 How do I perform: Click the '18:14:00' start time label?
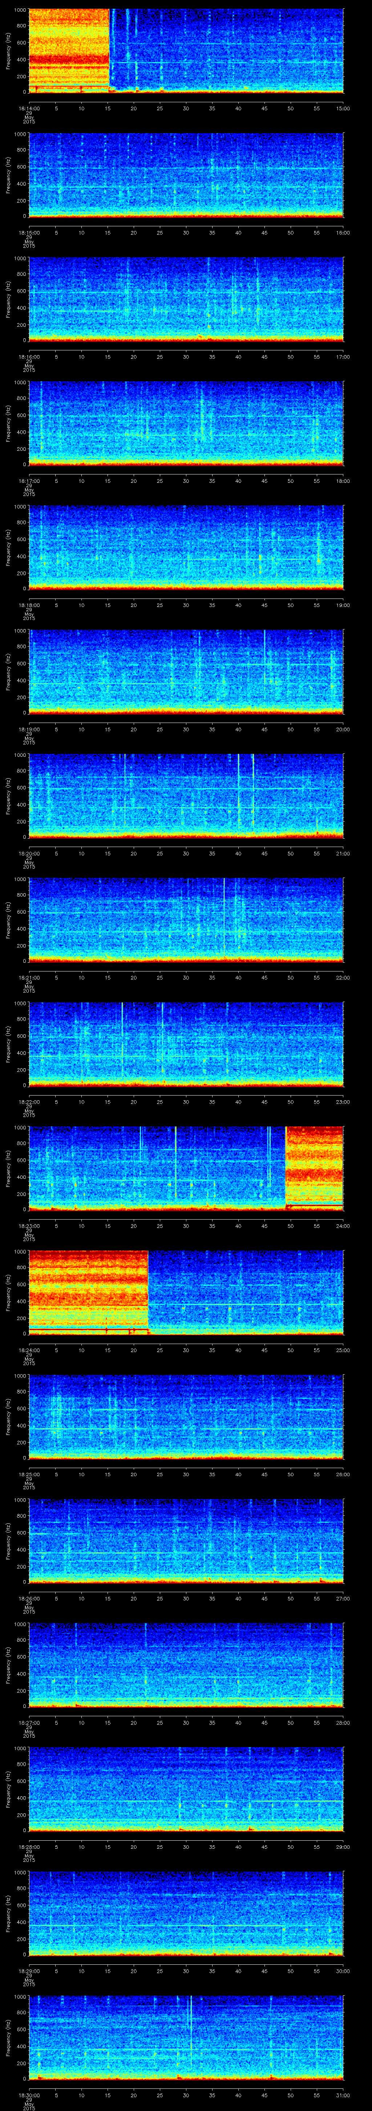[29, 107]
